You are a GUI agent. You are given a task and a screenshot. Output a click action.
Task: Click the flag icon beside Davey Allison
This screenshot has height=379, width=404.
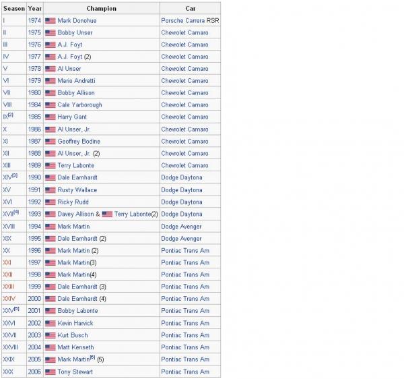point(50,214)
